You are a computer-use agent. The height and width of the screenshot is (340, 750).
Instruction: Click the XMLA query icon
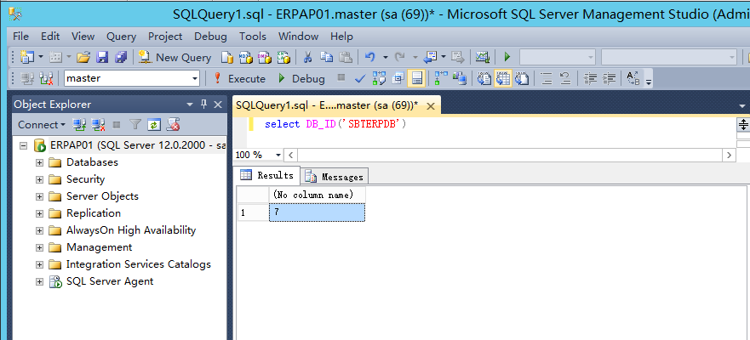pyautogui.click(x=284, y=57)
